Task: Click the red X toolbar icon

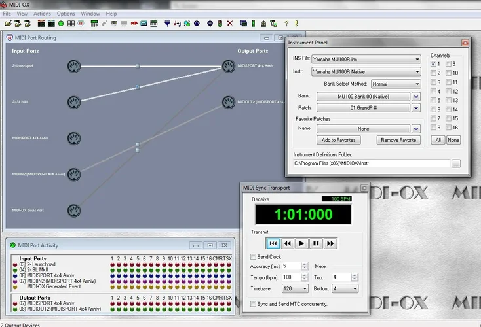Action: click(230, 24)
